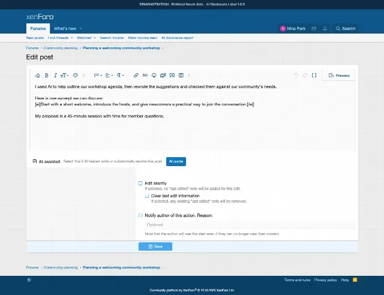Toggle italic formatting in the editor
Viewport: 384px width, 295px height.
(55, 76)
